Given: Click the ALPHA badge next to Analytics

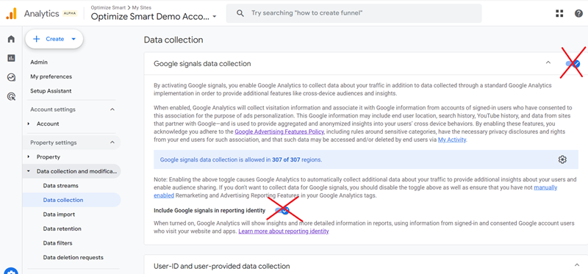Looking at the screenshot, I should tap(70, 13).
